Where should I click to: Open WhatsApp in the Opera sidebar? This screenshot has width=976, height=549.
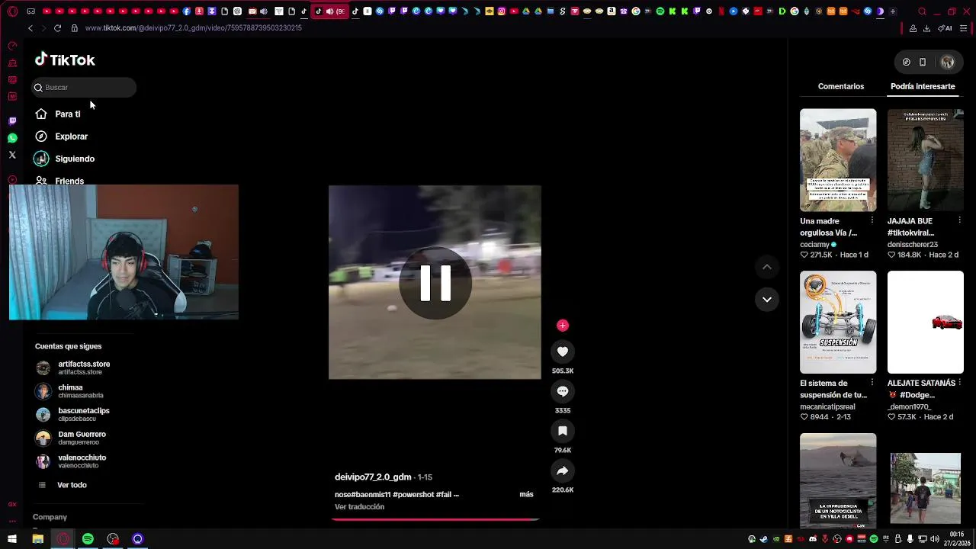point(12,138)
